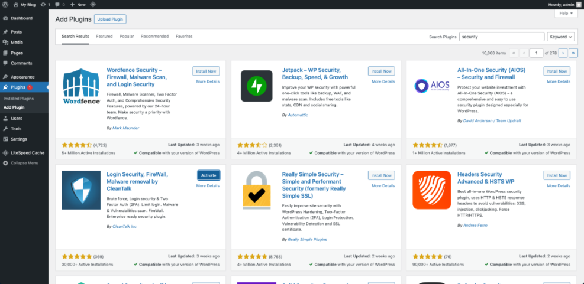Click the Wordfence plugin logo
This screenshot has width=584, height=284.
(81, 86)
